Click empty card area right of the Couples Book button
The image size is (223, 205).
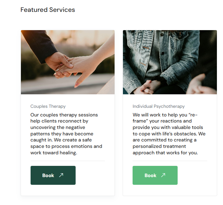pos(95,175)
